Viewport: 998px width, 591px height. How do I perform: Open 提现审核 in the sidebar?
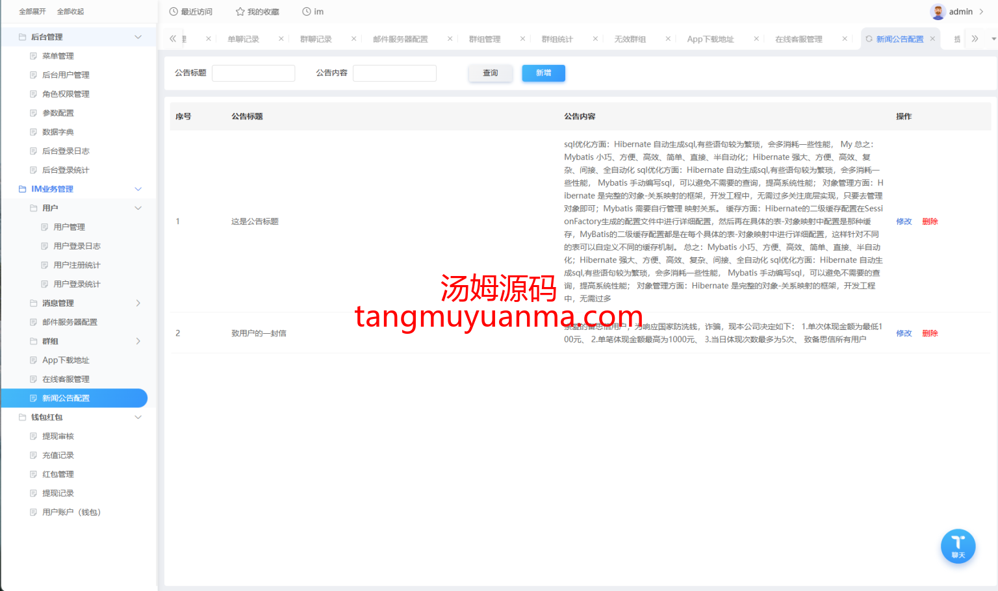[58, 436]
